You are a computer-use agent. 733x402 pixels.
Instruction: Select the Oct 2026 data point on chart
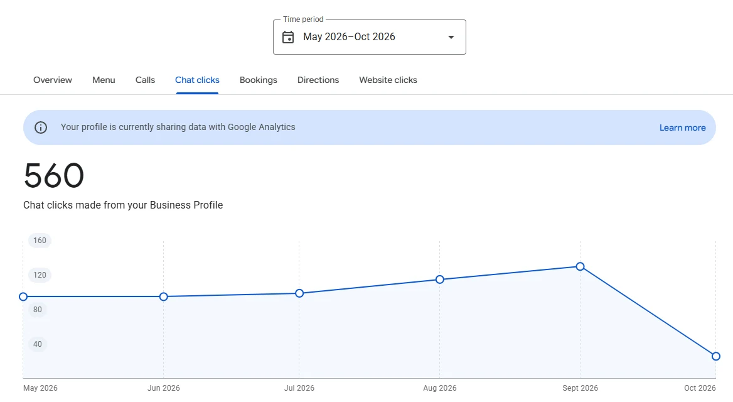pos(715,356)
